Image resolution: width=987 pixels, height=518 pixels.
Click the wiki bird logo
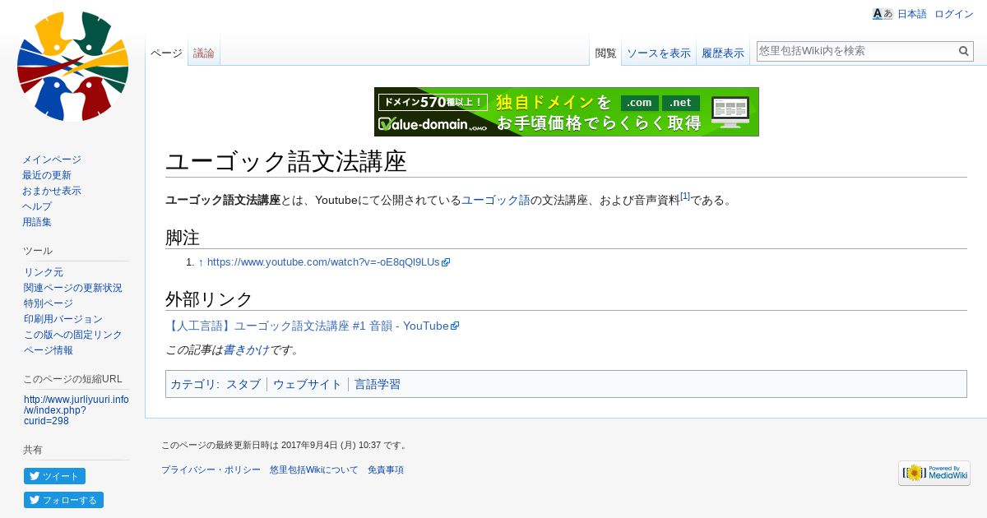[x=72, y=66]
